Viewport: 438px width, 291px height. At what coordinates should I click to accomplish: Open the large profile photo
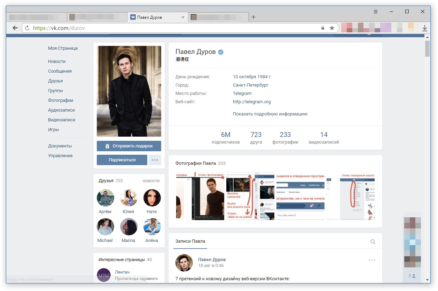(x=129, y=91)
